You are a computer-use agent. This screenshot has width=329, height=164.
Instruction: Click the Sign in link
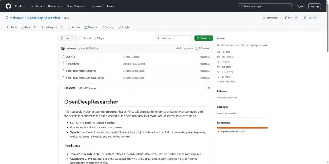pyautogui.click(x=300, y=6)
